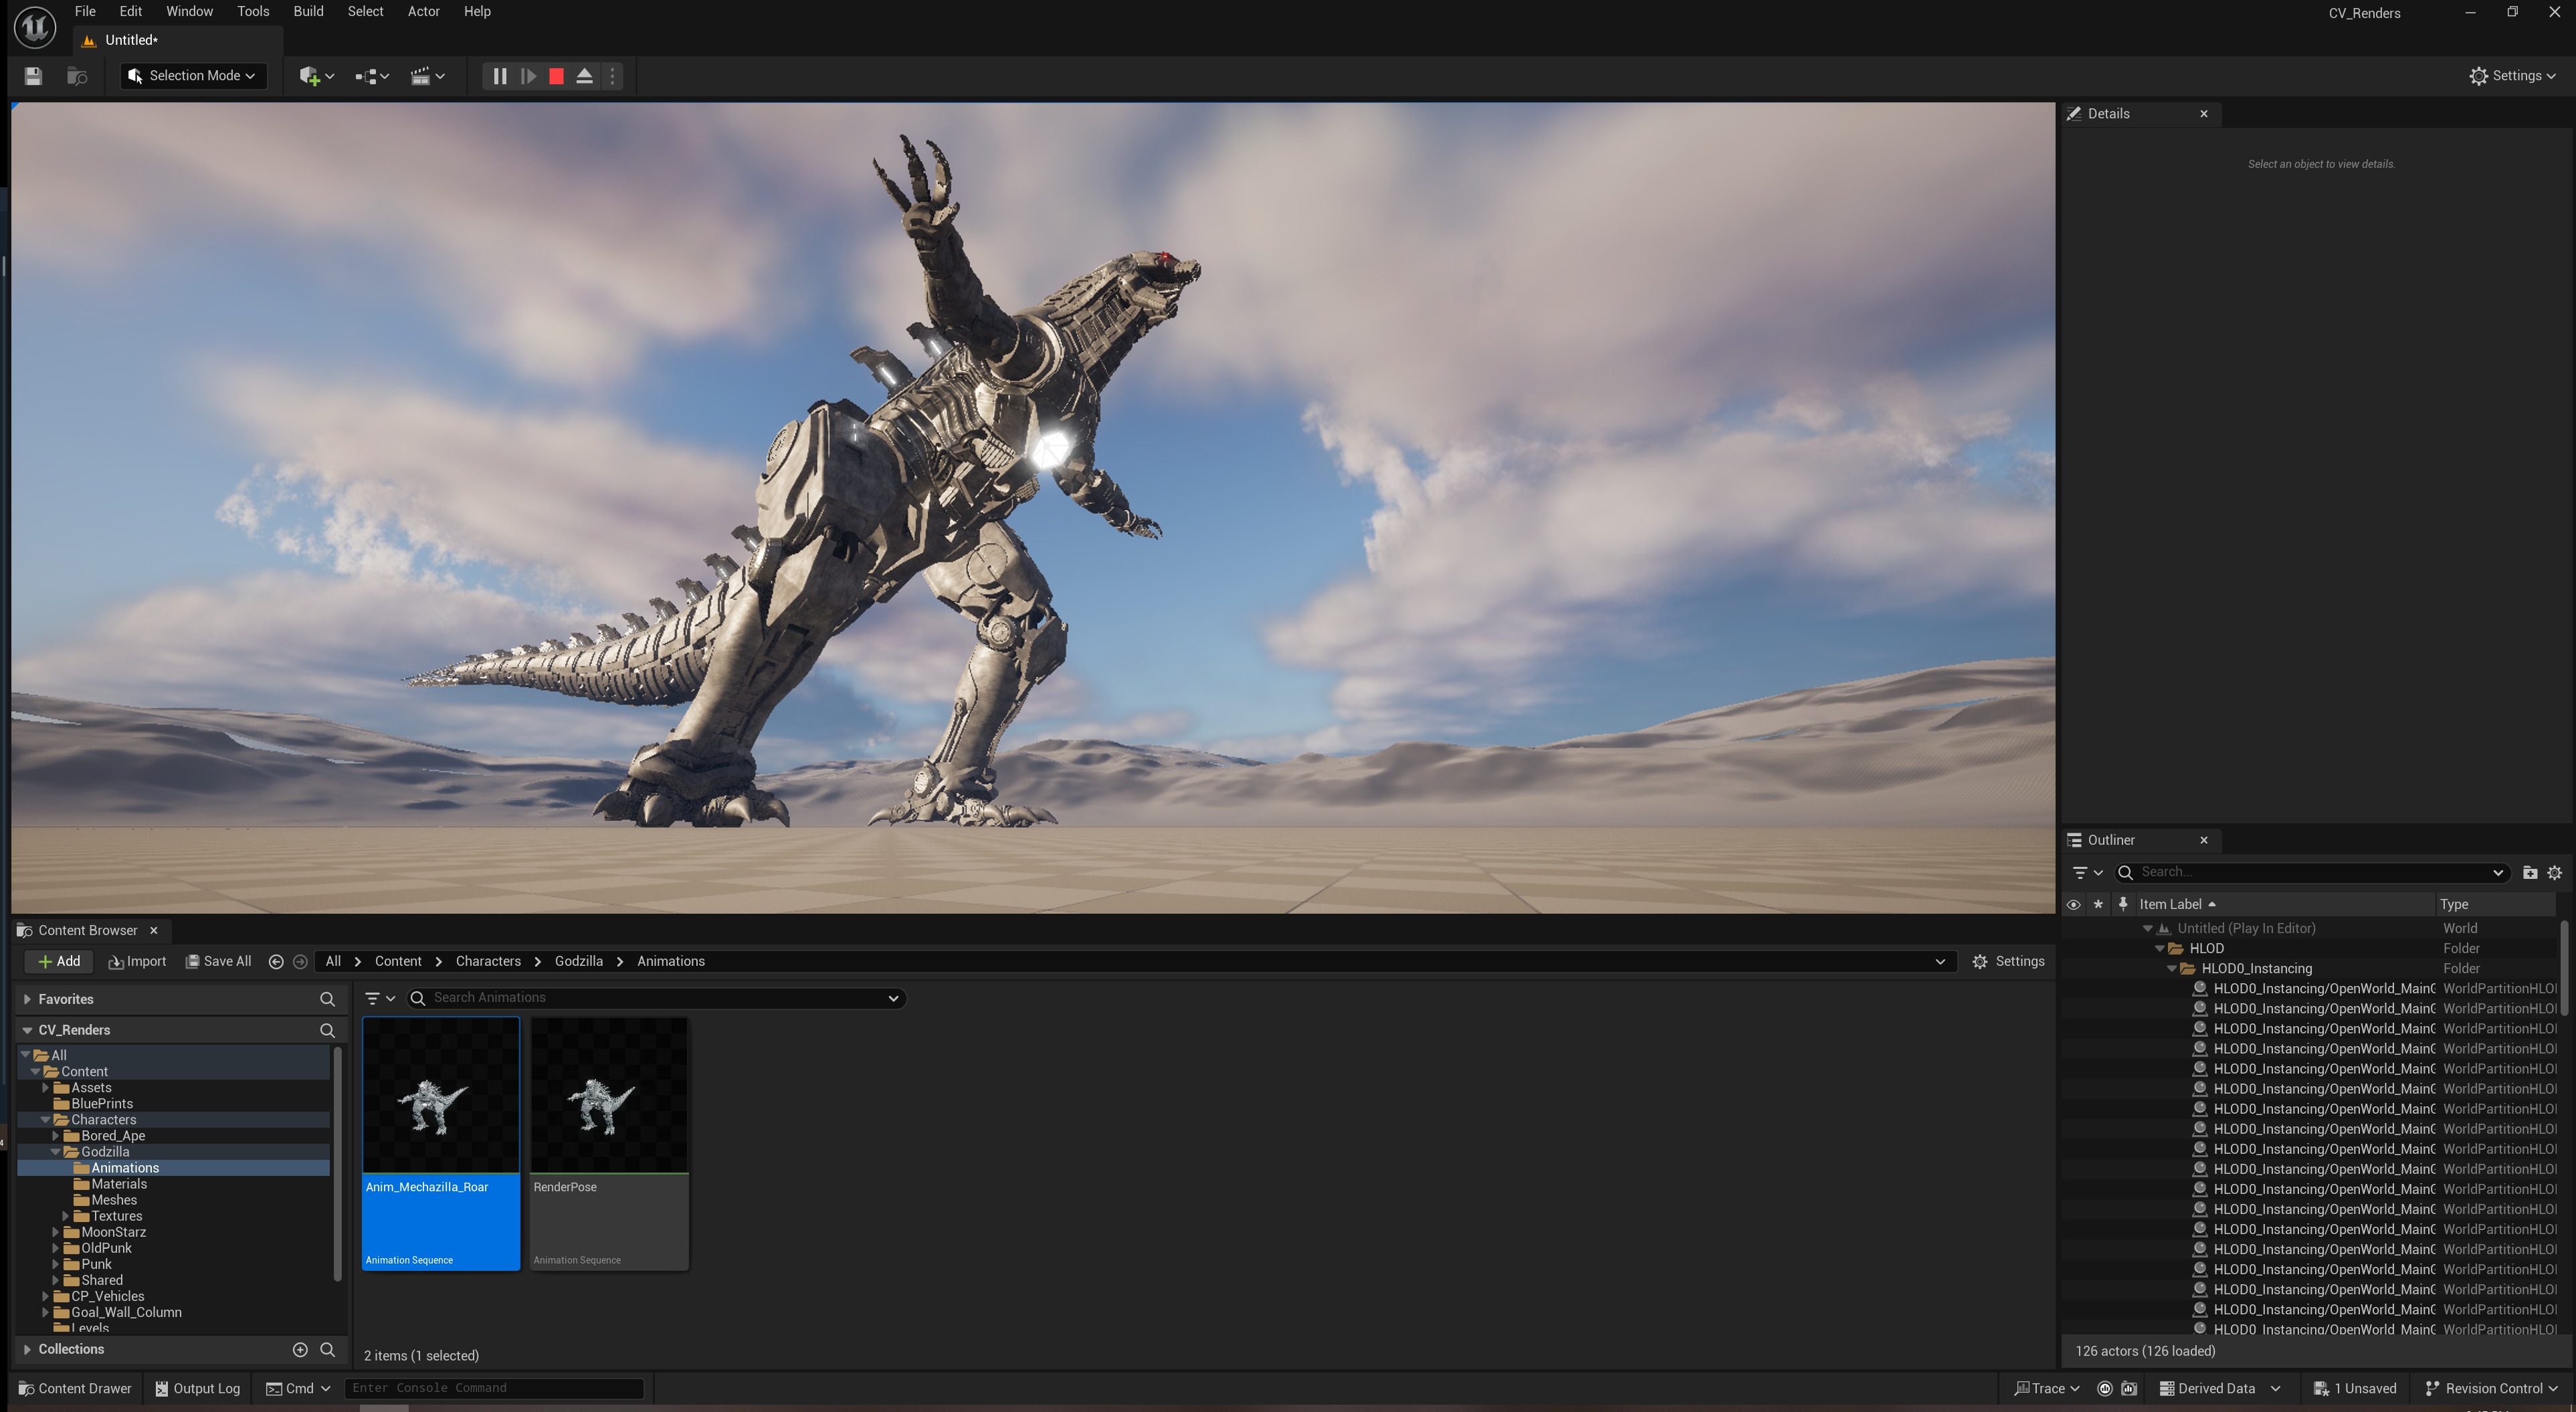Click the Browse to asset folder icon
Screen dimensions: 2576x1412
77,76
